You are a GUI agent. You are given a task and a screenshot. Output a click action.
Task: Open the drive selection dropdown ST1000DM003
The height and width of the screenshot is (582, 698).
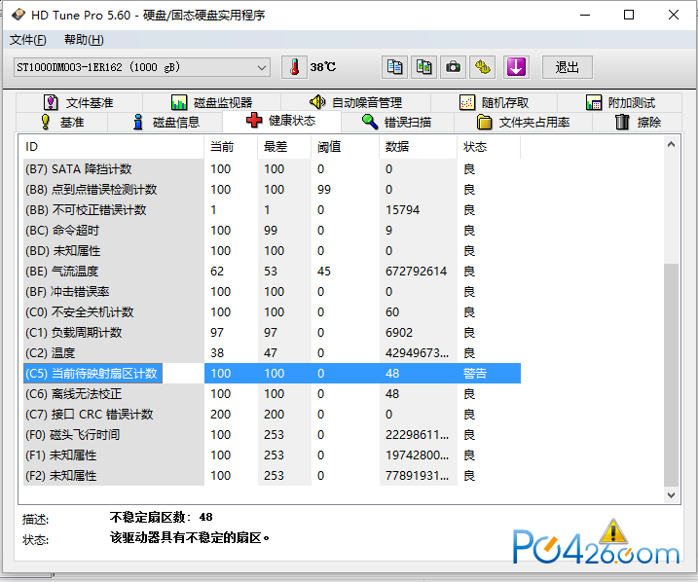pyautogui.click(x=142, y=67)
